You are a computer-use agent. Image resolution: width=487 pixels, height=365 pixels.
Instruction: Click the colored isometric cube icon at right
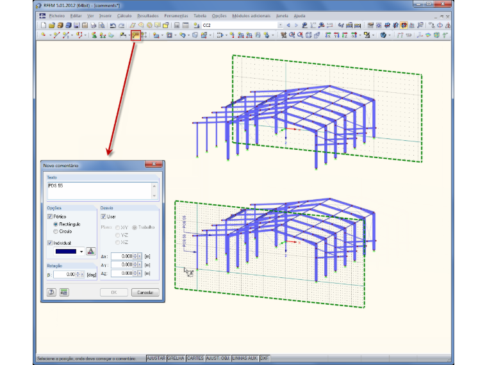[436, 35]
